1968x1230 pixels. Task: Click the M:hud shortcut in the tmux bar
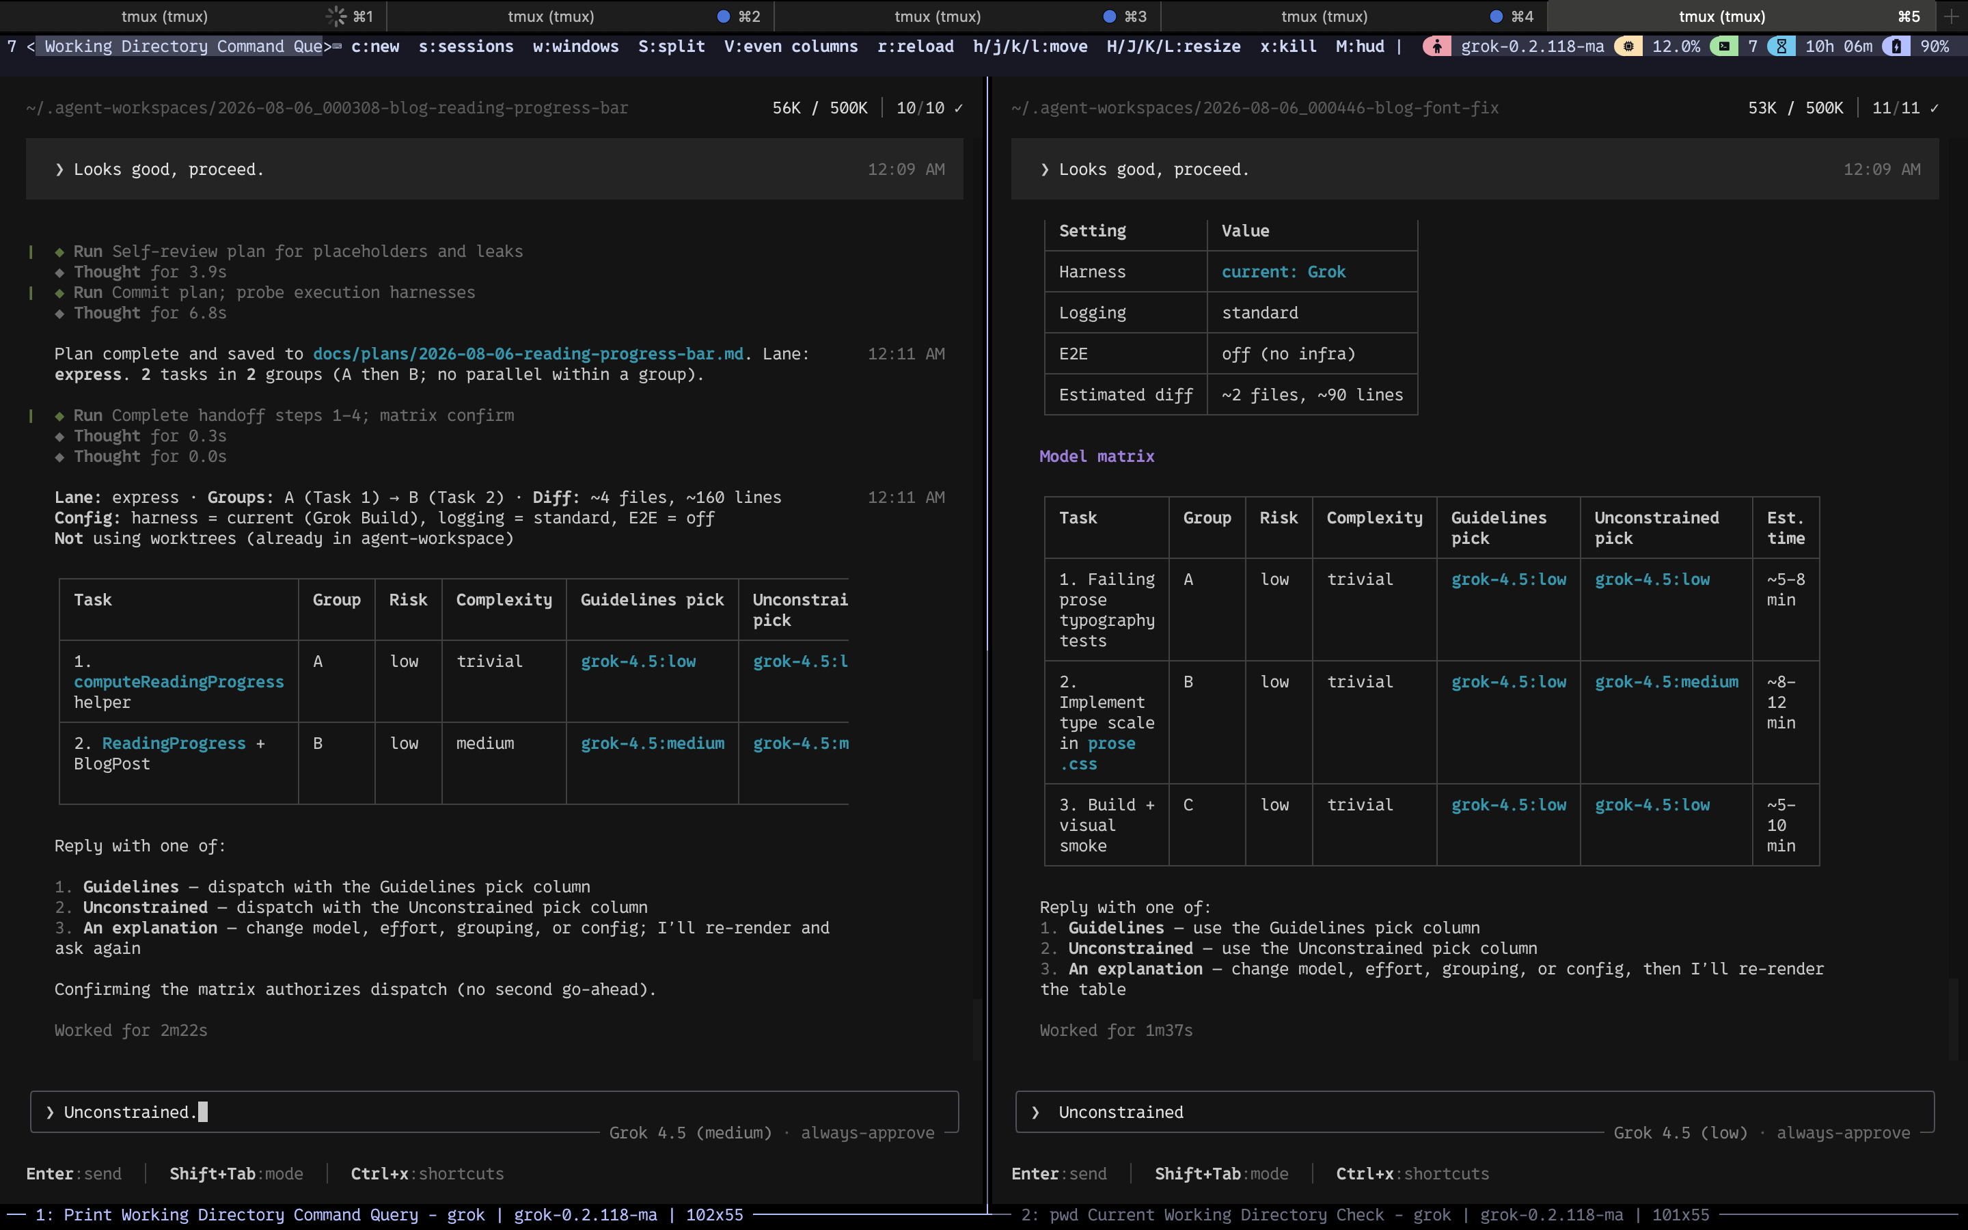click(x=1360, y=46)
